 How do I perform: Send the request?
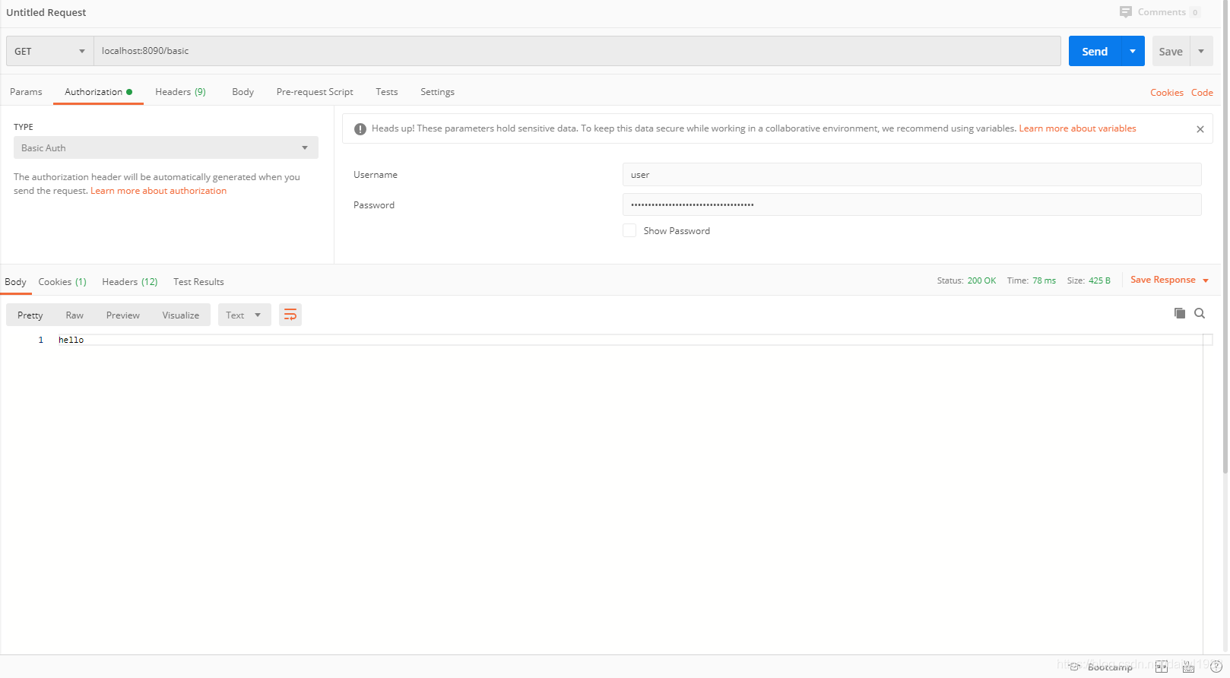click(1095, 51)
